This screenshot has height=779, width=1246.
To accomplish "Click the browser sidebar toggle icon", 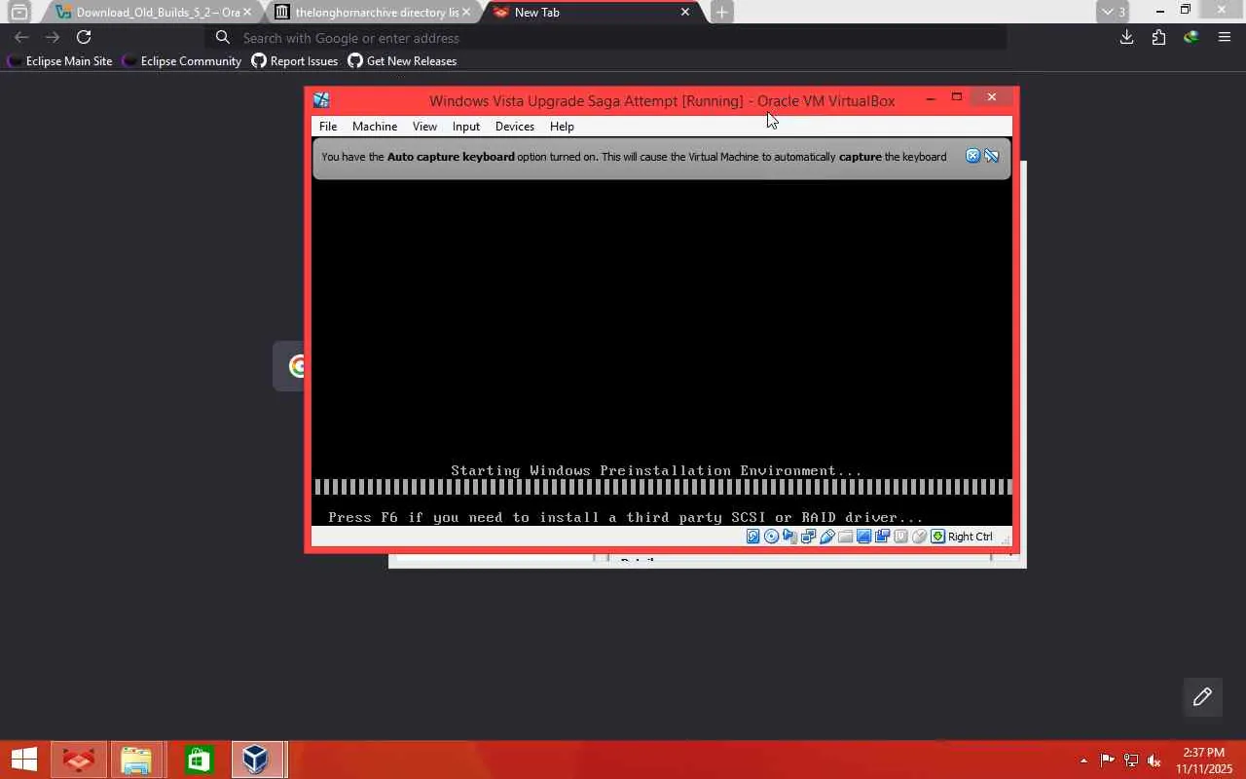I will pos(18,13).
